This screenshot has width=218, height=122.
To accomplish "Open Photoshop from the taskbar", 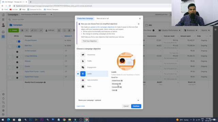I will click(x=31, y=120).
